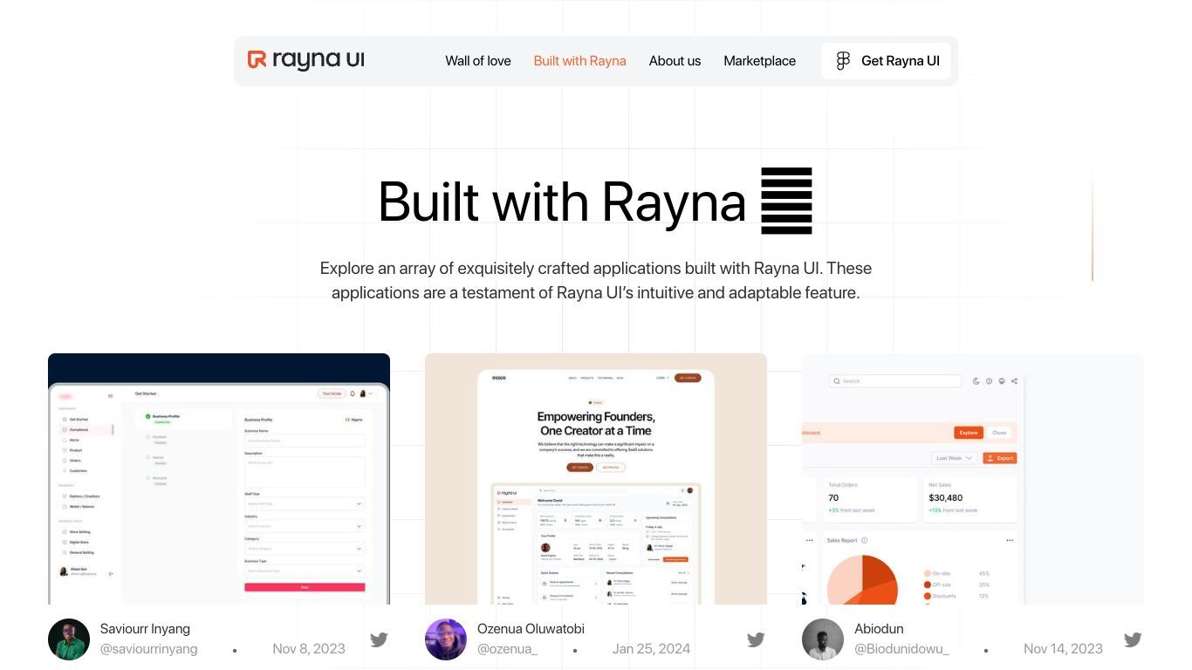Click the date Nov 8, 2023

pos(309,649)
